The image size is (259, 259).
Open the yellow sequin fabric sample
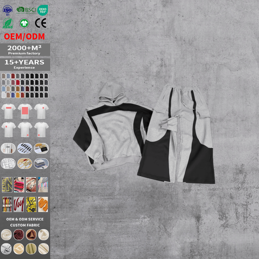coord(31,204)
